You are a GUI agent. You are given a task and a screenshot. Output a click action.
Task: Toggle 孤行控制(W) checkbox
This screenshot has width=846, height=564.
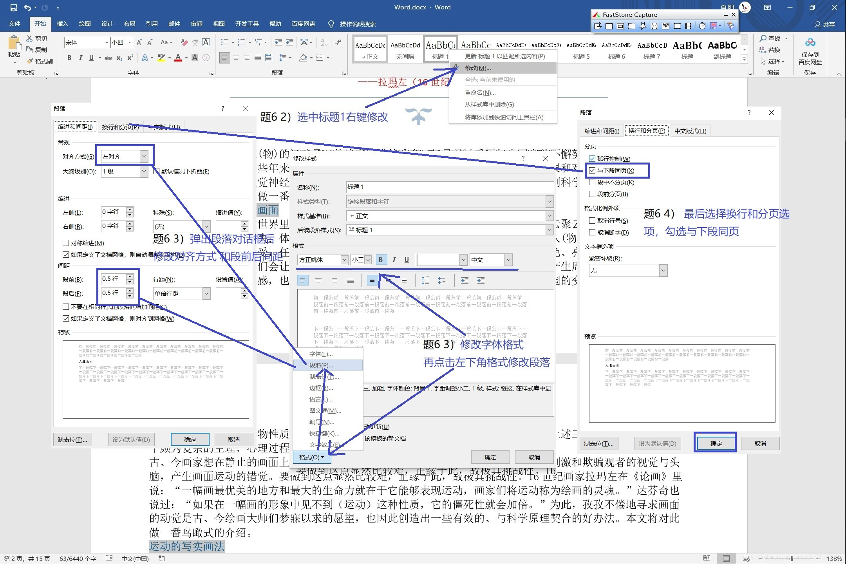[x=592, y=159]
